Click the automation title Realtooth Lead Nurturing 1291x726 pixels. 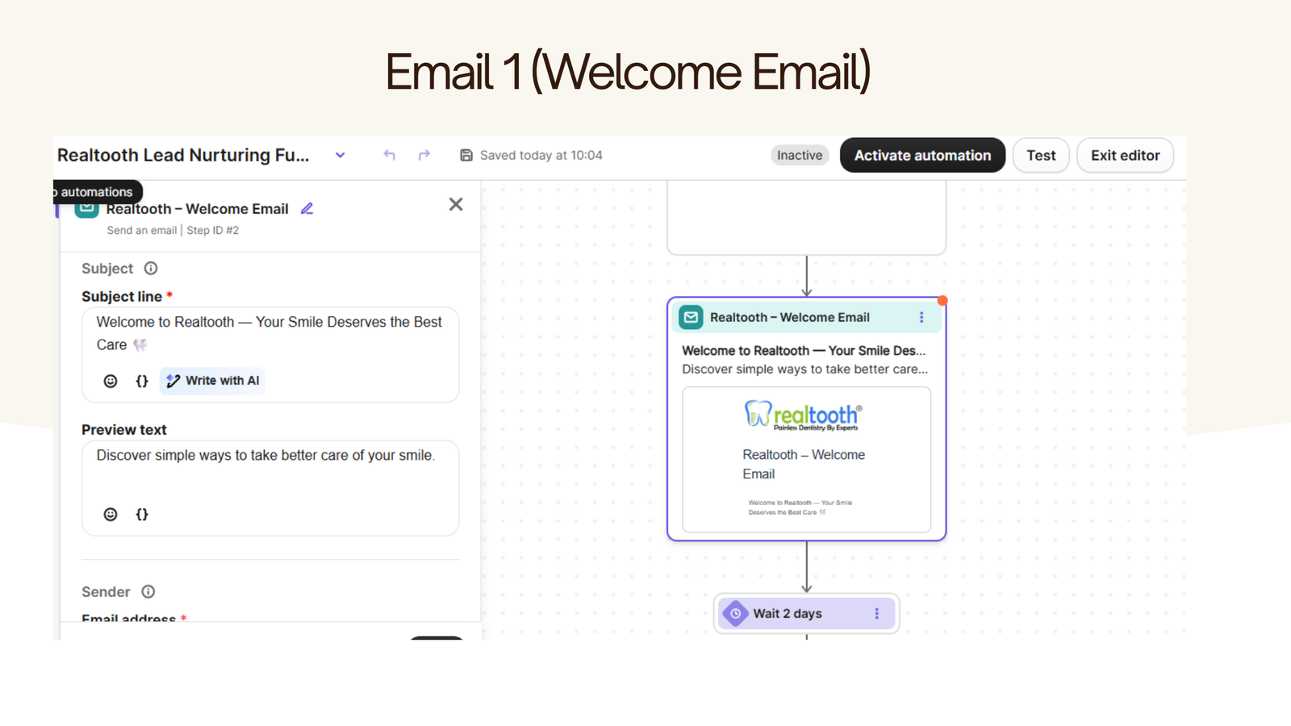click(x=183, y=155)
